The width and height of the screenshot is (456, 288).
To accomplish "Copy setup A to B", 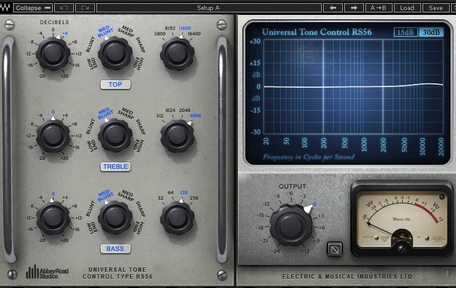I will pos(378,8).
